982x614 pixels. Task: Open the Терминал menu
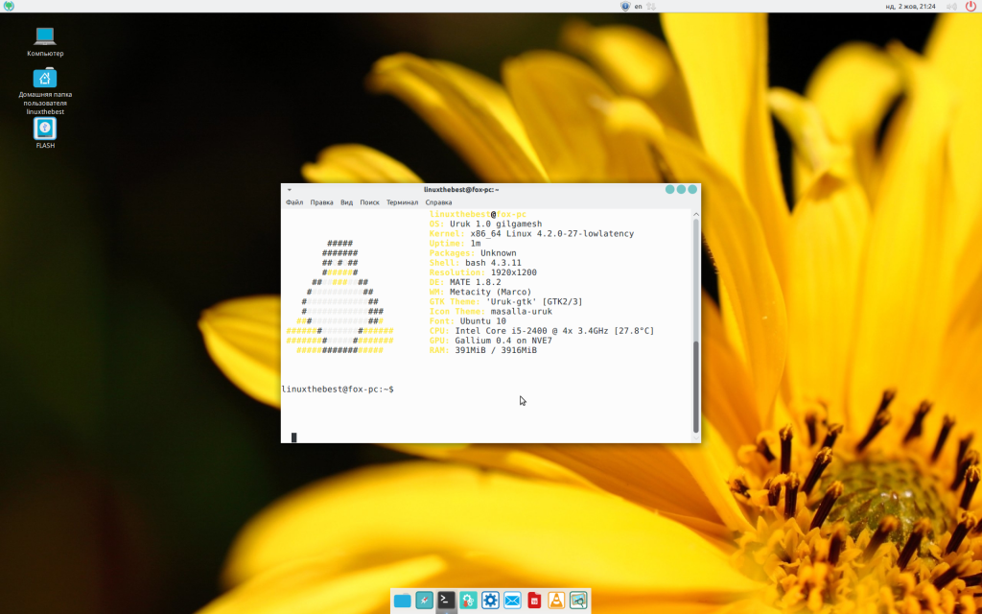point(402,202)
